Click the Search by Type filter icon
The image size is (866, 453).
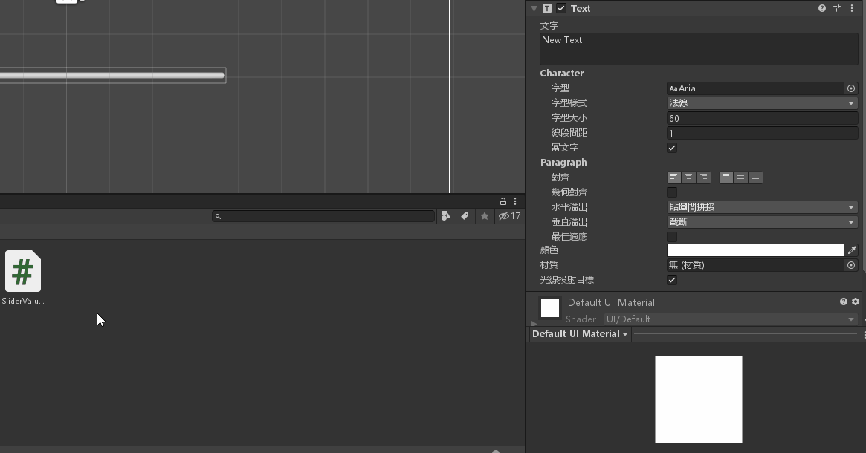[x=445, y=216]
